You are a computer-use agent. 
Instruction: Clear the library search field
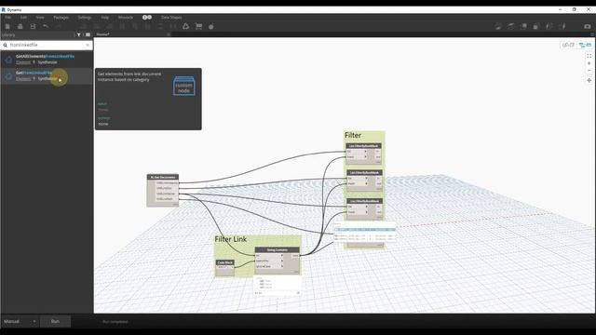(88, 45)
